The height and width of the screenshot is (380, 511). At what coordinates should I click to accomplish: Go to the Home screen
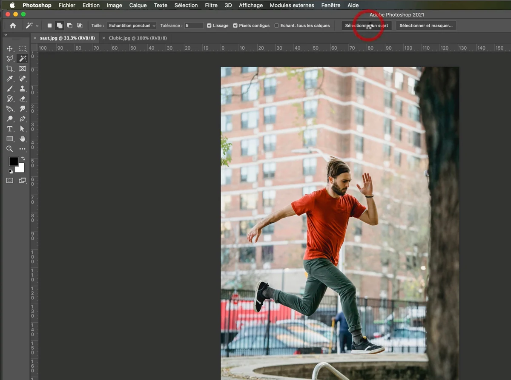pyautogui.click(x=13, y=26)
